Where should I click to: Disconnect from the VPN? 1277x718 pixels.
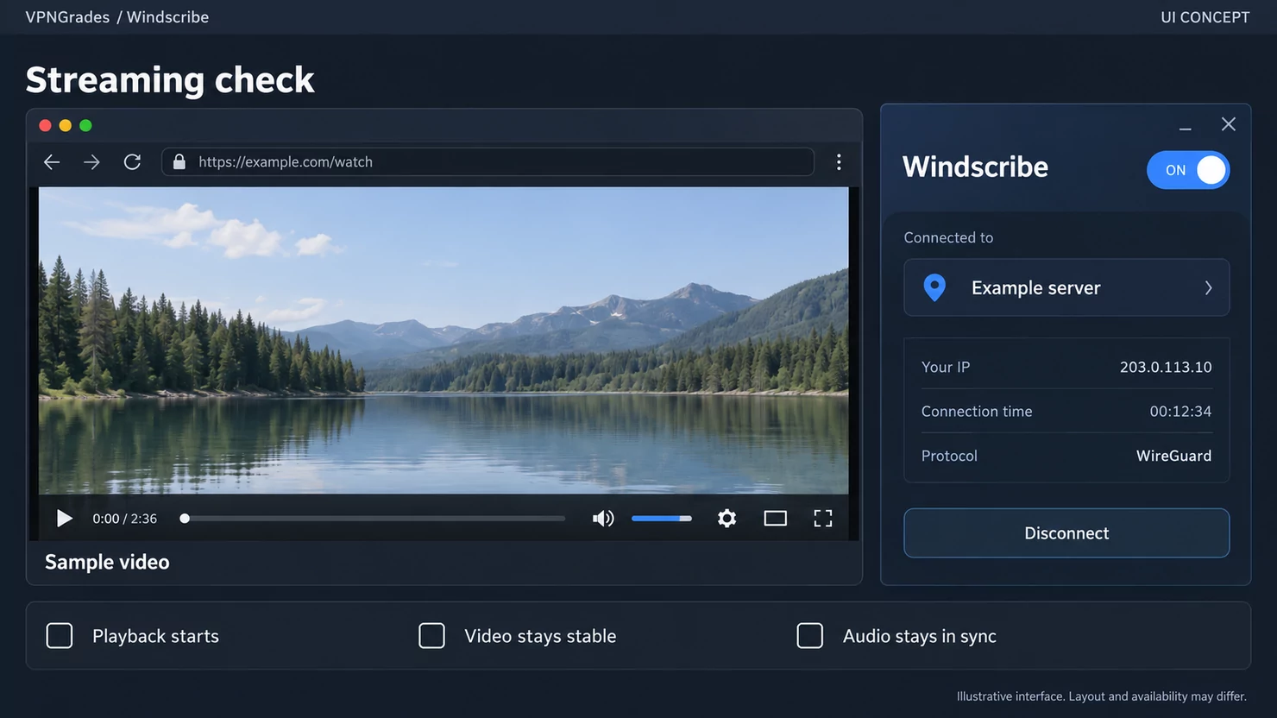pyautogui.click(x=1066, y=533)
